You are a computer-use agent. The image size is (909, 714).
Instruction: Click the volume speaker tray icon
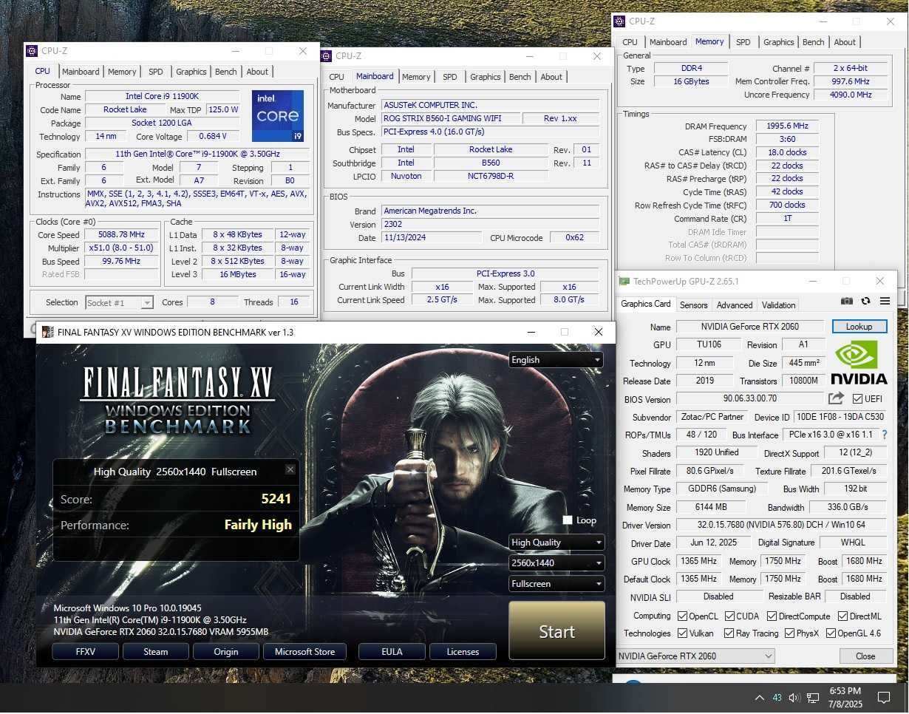[x=794, y=698]
